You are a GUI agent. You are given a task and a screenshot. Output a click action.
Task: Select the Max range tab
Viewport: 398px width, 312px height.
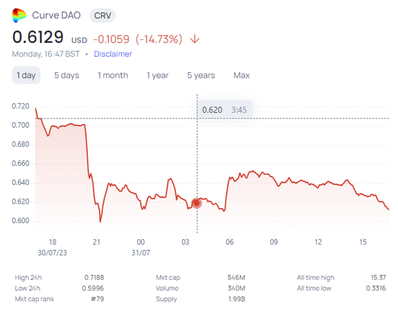point(242,75)
